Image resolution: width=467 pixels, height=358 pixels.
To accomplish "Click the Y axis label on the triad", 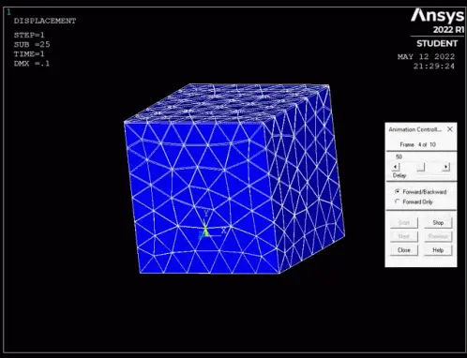I will [206, 214].
